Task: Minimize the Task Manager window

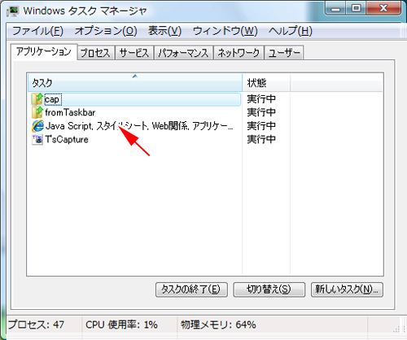Action: tap(335, 9)
